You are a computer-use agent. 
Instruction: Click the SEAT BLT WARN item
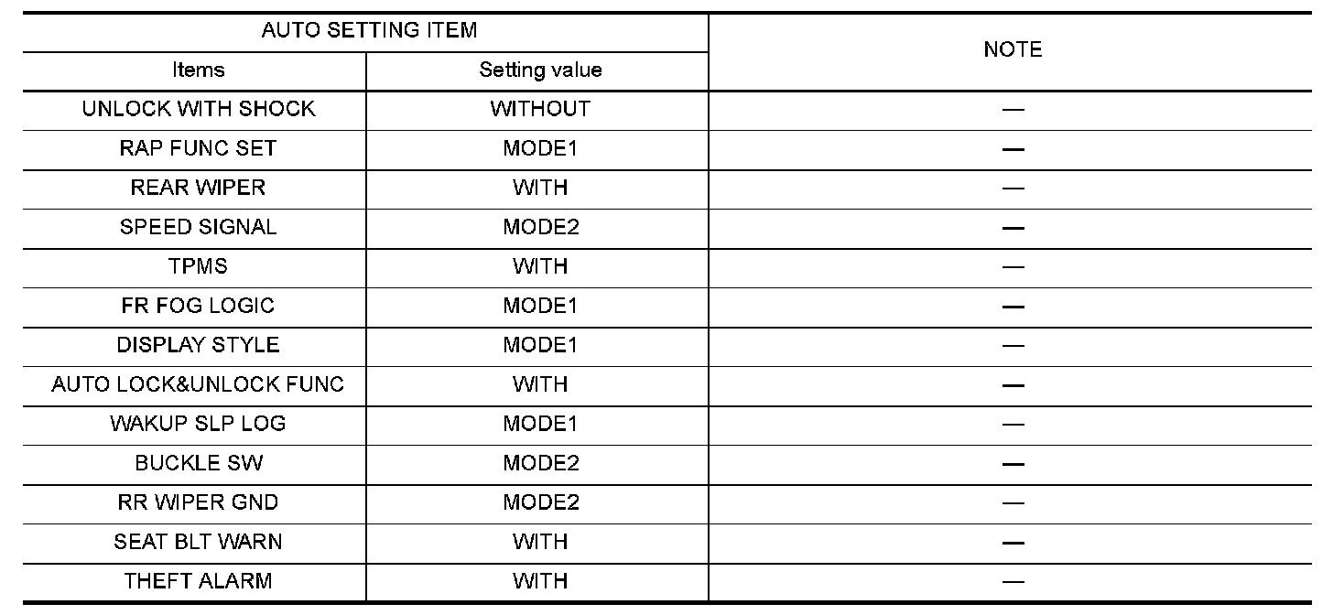(198, 542)
